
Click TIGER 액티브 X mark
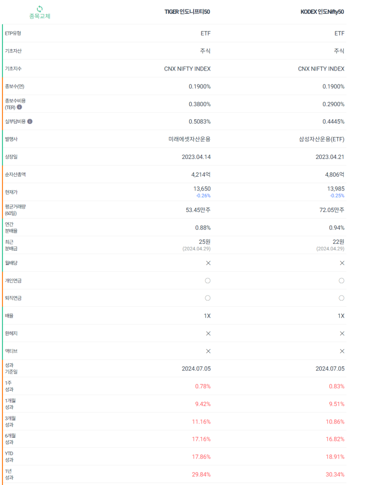[x=208, y=351]
